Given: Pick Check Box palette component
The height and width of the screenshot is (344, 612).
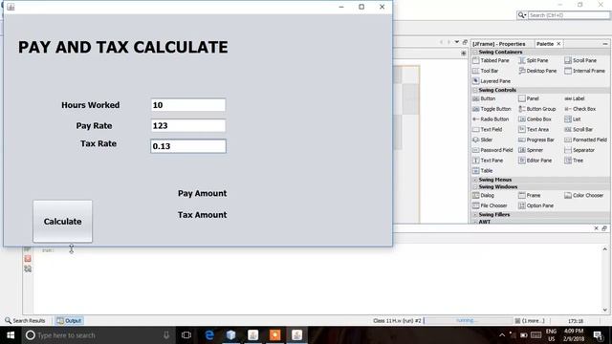Looking at the screenshot, I should pos(580,109).
